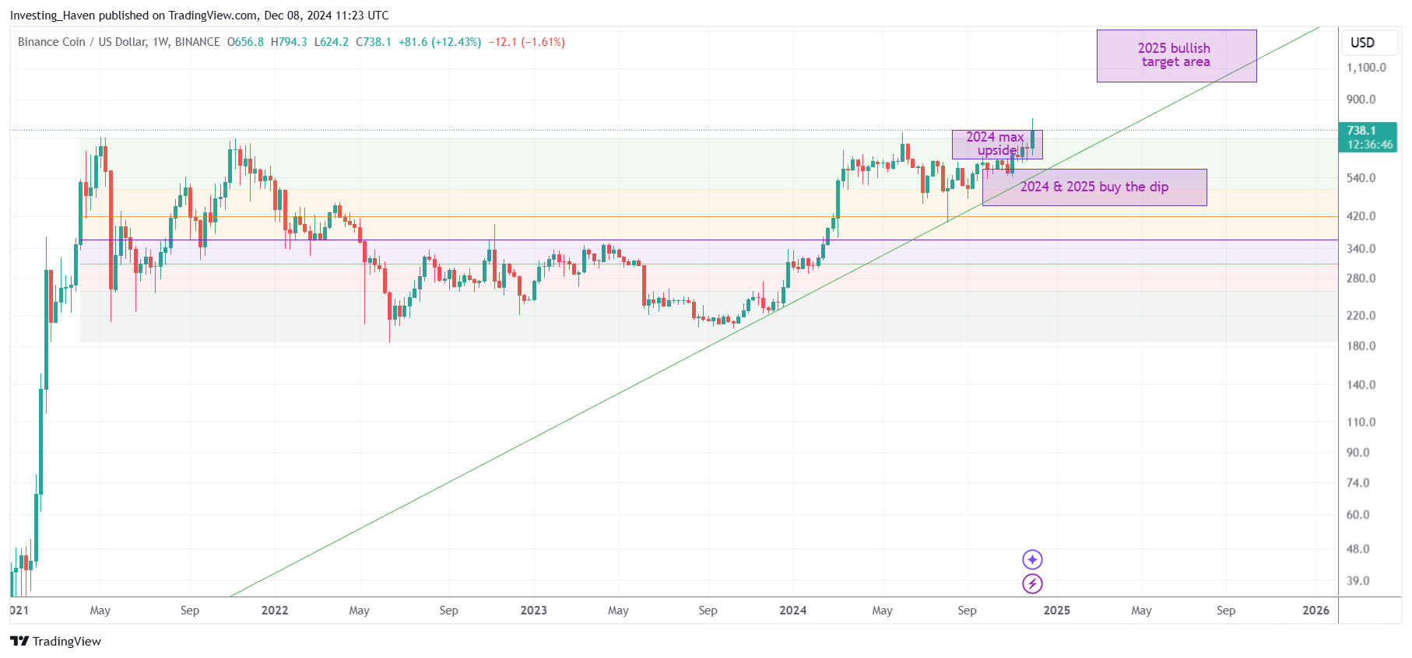1412x658 pixels.
Task: Click the 48.0 price axis label
Action: pyautogui.click(x=1358, y=549)
